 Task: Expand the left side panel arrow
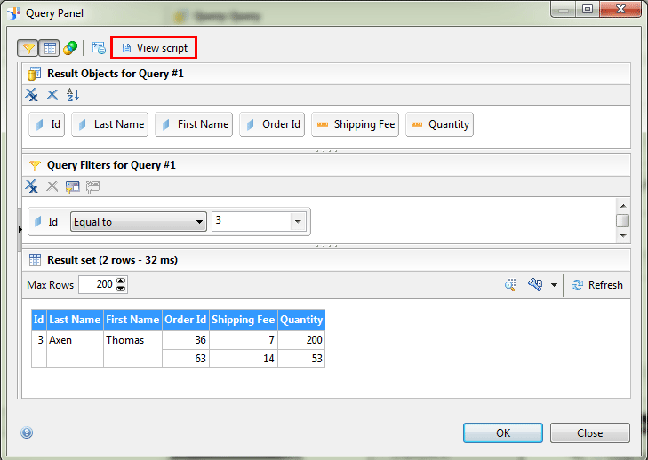click(20, 230)
